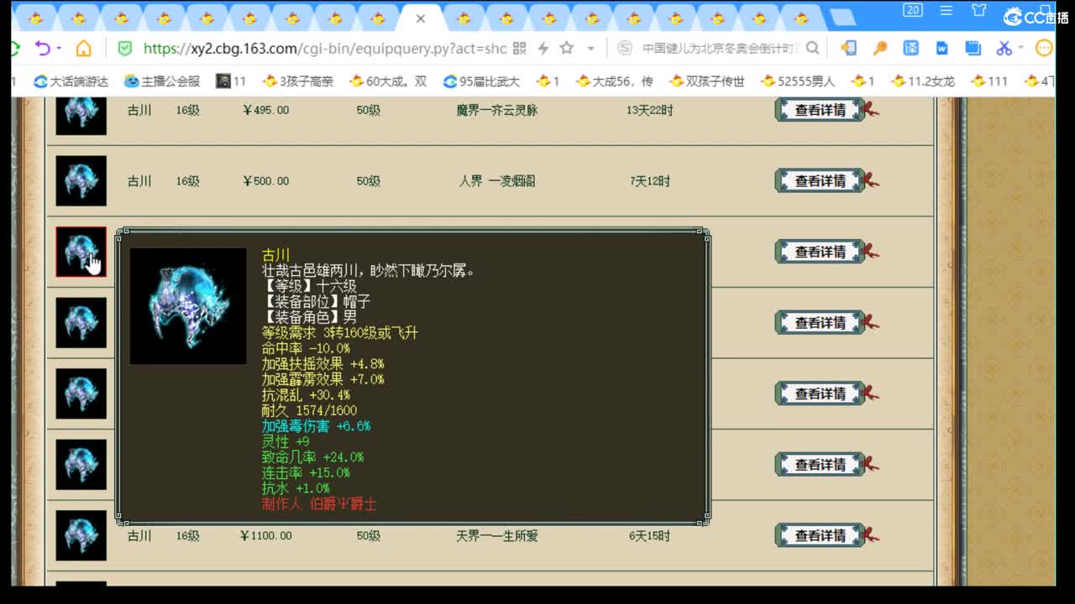Click the lightning speed-mode icon
Screen dimensions: 1075x604
click(x=543, y=49)
